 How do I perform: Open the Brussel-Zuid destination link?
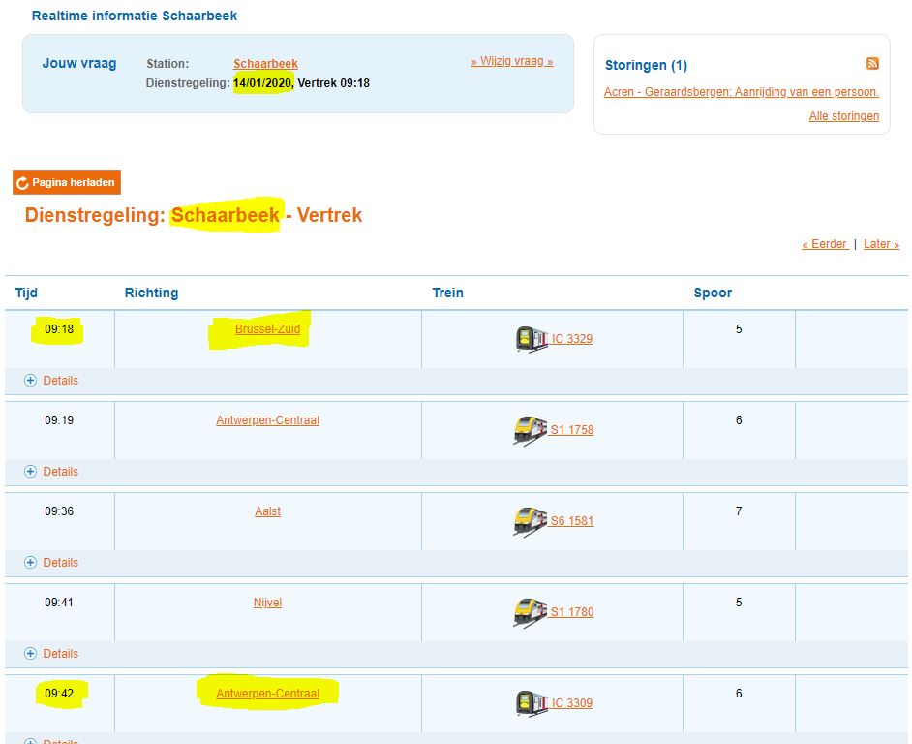click(x=267, y=329)
